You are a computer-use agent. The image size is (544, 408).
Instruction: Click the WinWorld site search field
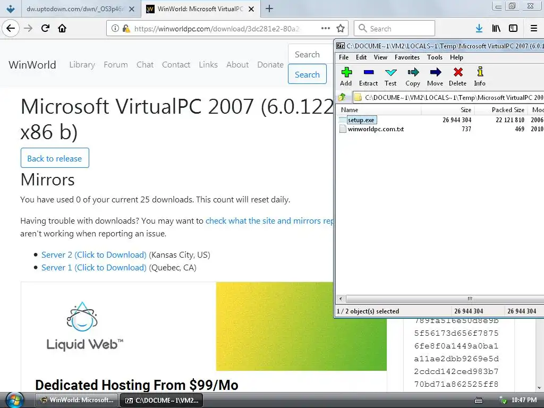310,54
